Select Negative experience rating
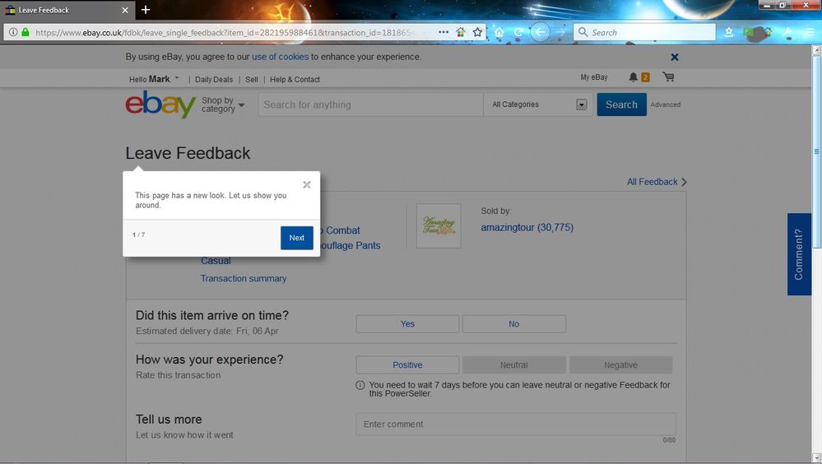Image resolution: width=822 pixels, height=464 pixels. [620, 365]
